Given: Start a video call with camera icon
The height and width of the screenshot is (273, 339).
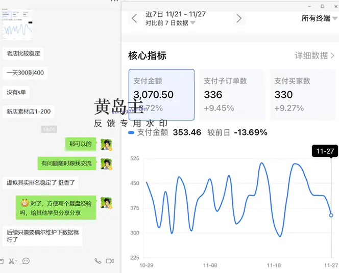Looking at the screenshot, I should click(x=109, y=261).
